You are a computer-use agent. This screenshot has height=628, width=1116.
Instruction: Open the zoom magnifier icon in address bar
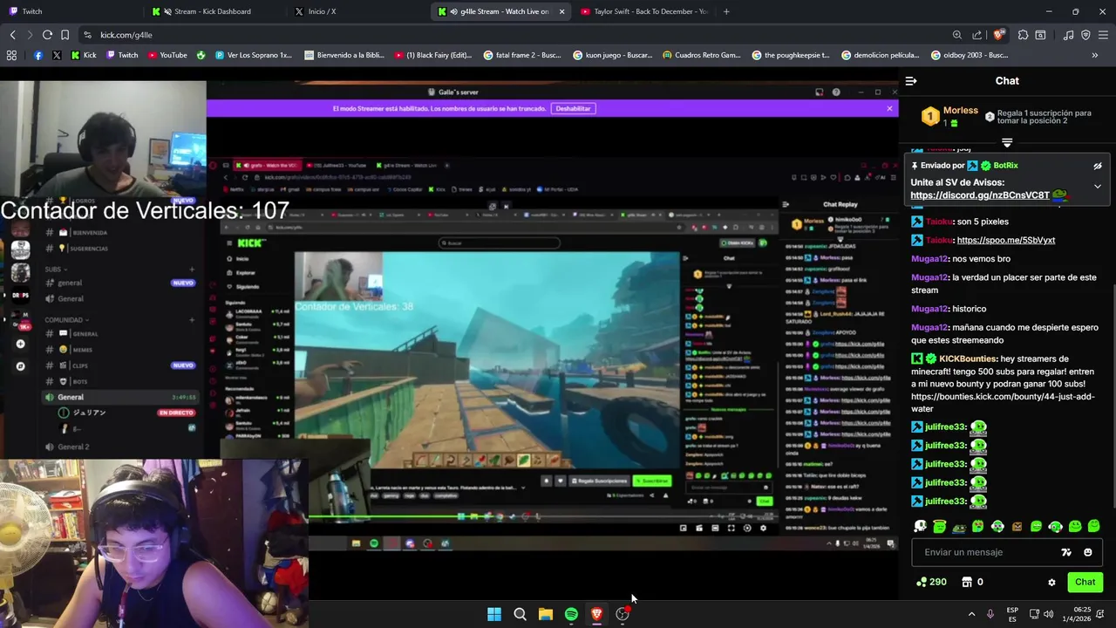(x=957, y=35)
